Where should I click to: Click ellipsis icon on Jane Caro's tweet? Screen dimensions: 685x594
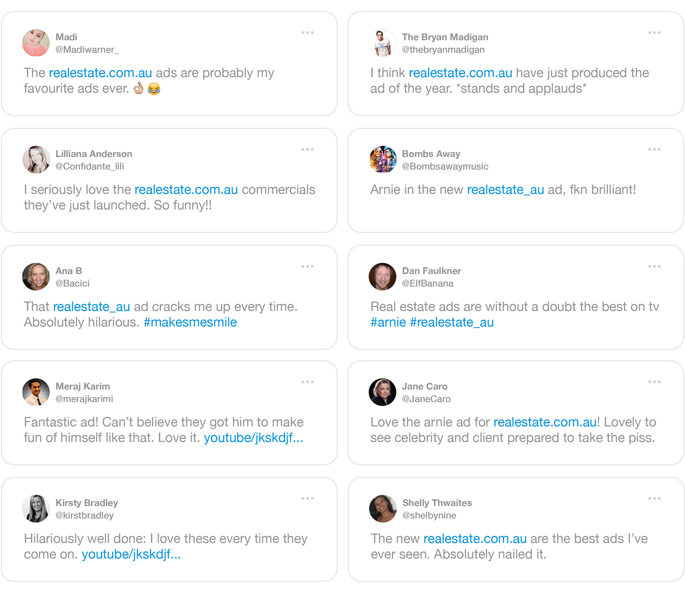point(654,382)
